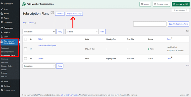Open the All dates filter dropdown
The width and height of the screenshot is (191, 97).
coord(82,32)
